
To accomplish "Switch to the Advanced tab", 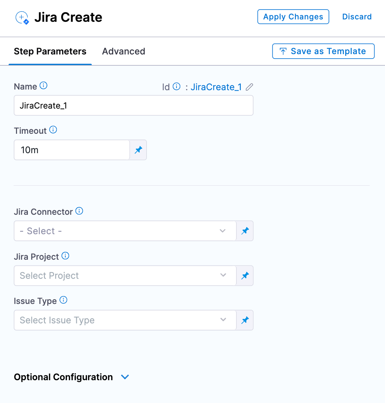I will 123,51.
